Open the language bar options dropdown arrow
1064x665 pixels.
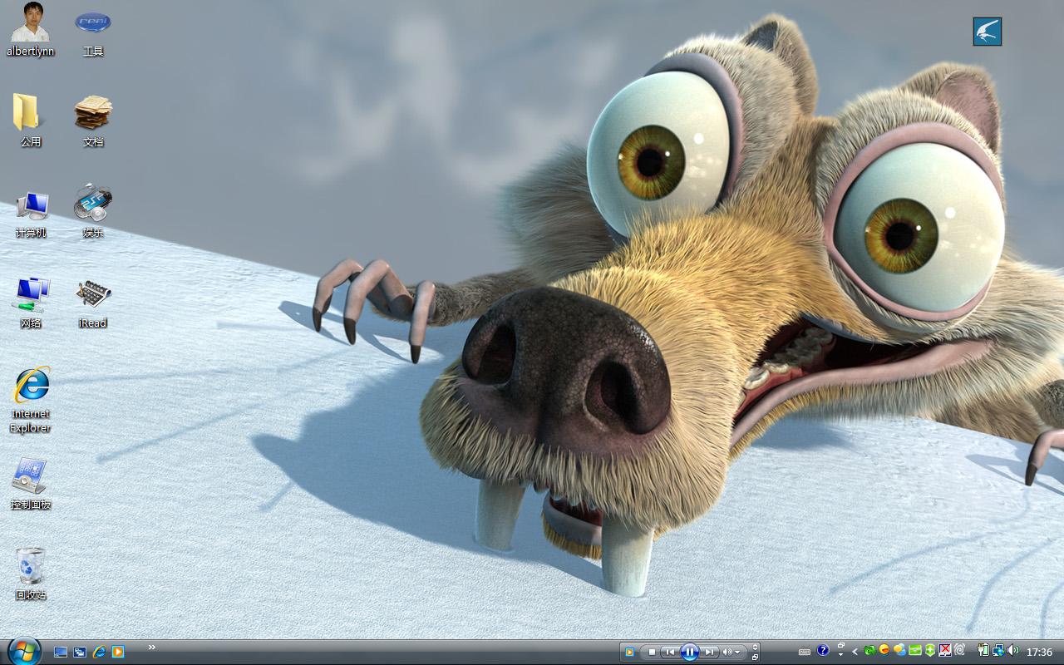pyautogui.click(x=840, y=656)
